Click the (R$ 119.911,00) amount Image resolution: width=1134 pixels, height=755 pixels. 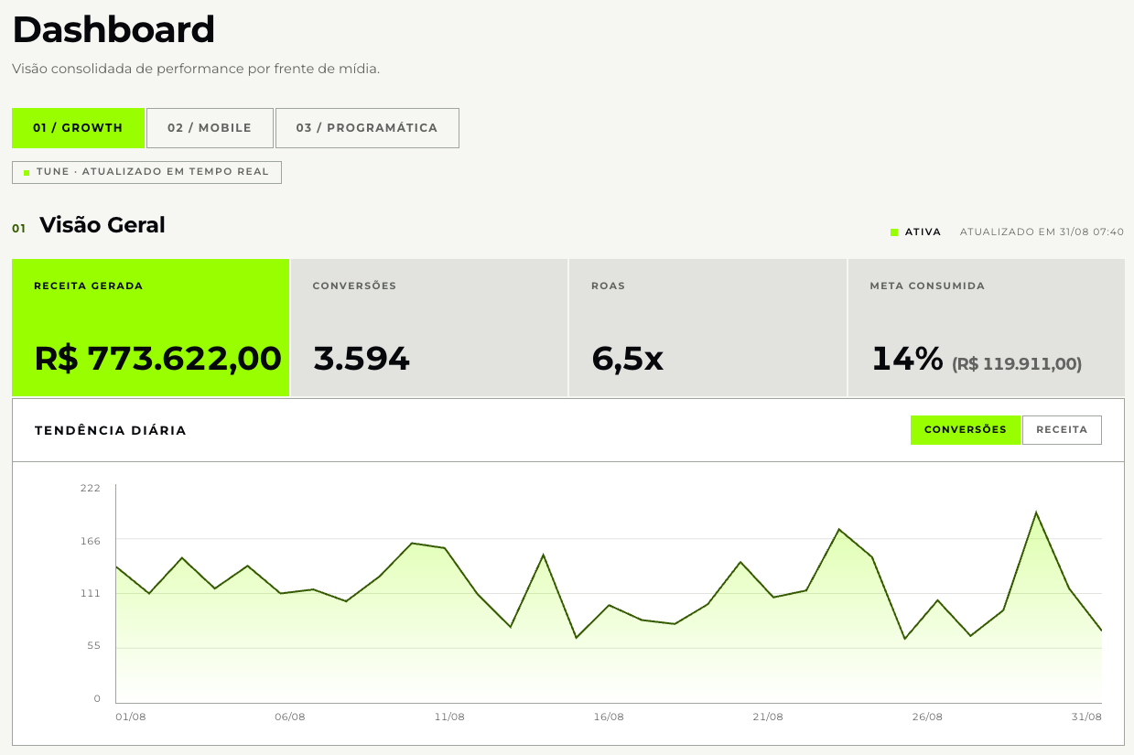[1017, 364]
